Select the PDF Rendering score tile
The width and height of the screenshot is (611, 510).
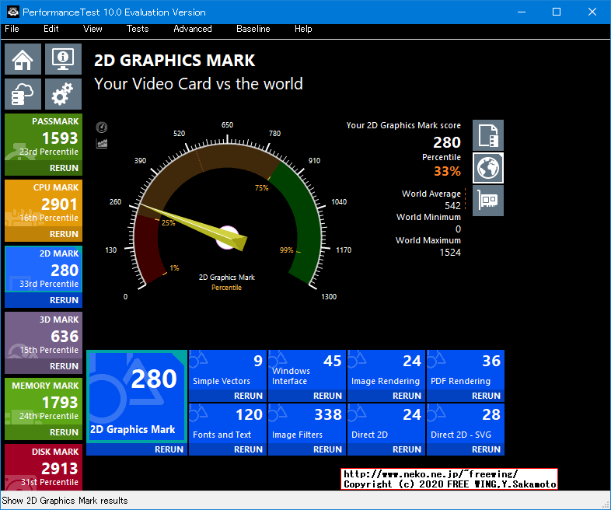(466, 370)
